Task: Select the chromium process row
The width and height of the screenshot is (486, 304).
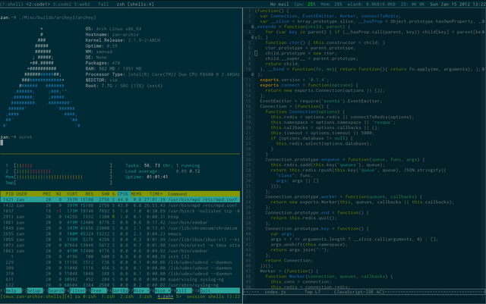Action: click(120, 228)
